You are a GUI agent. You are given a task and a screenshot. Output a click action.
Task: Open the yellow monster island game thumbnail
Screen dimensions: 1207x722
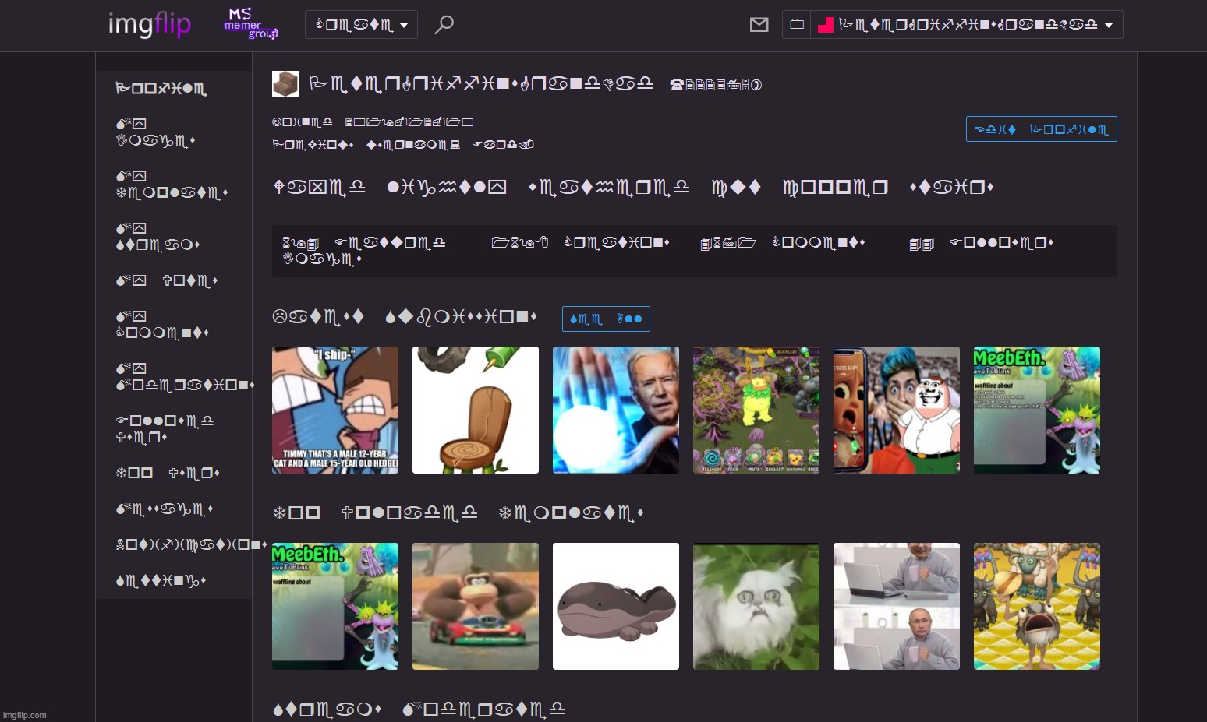pos(756,410)
